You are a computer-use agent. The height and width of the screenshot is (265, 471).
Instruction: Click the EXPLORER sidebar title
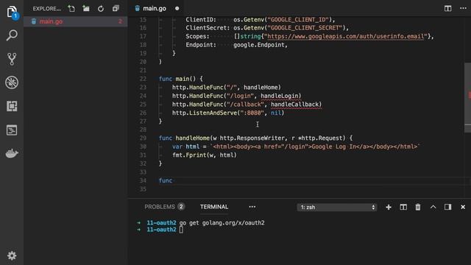[x=46, y=9]
